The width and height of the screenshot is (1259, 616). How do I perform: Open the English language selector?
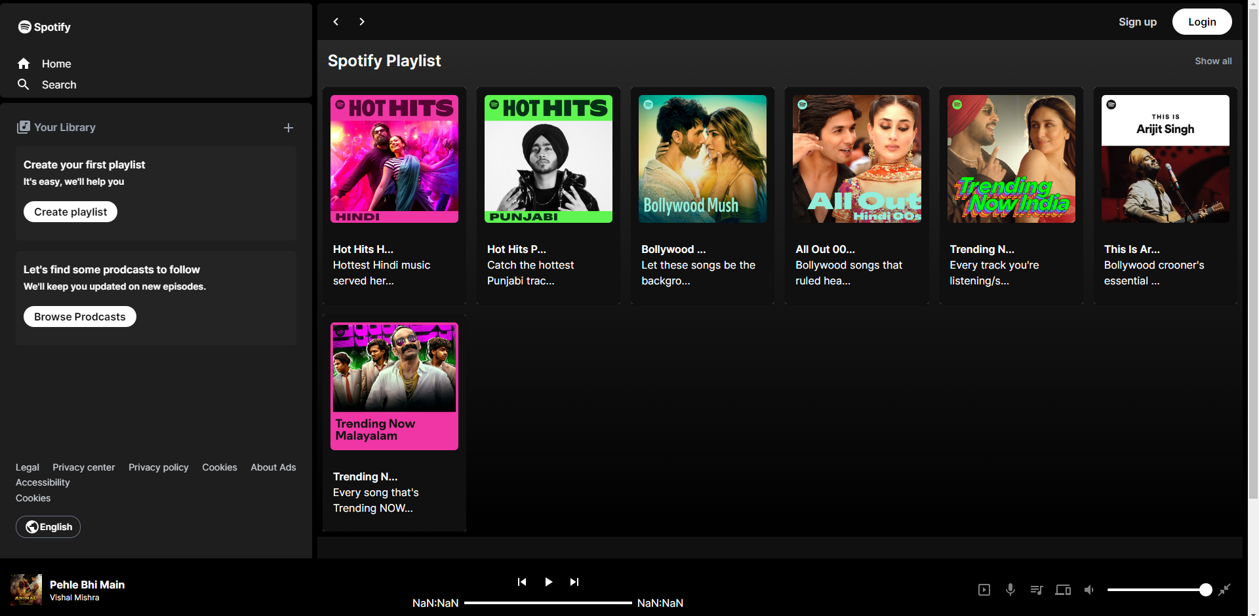click(x=48, y=527)
